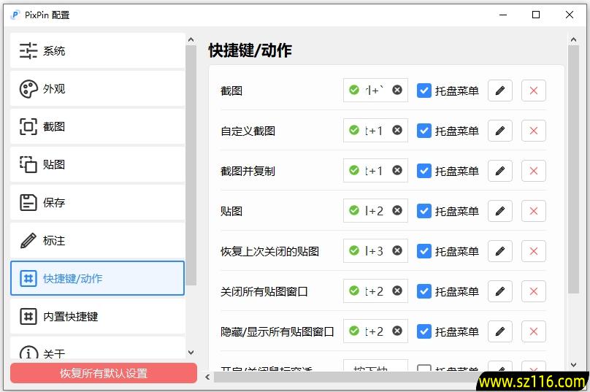The height and width of the screenshot is (392, 590).
Task: Click the red X delete icon for 自定义截图
Action: (533, 131)
